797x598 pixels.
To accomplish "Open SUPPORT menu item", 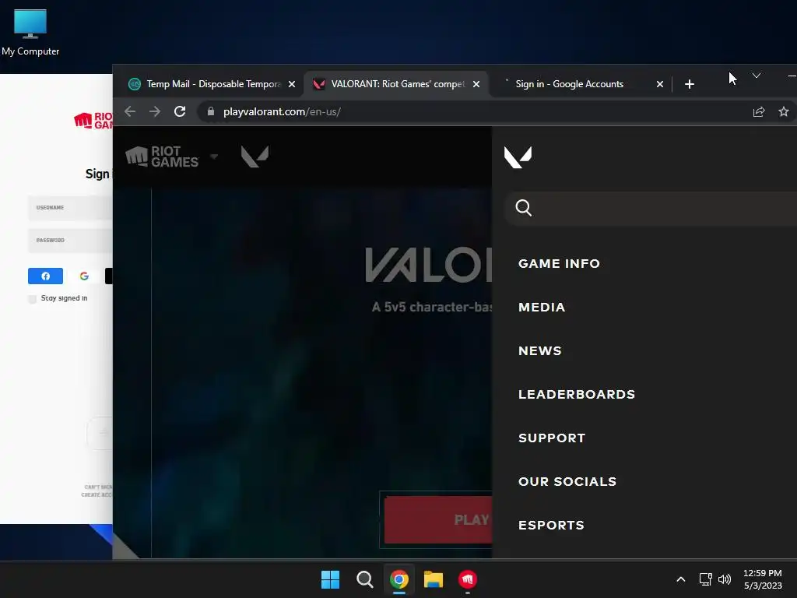I will coord(552,438).
